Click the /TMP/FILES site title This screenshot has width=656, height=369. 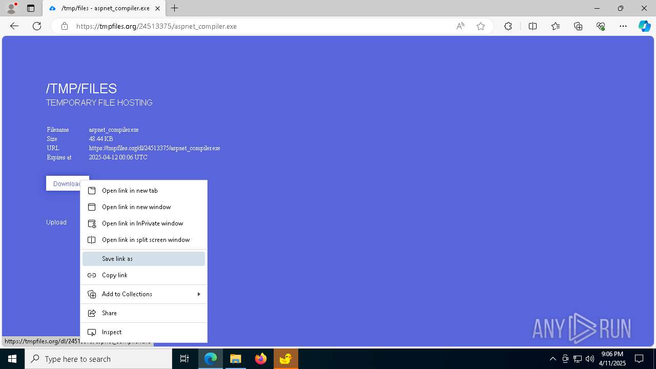click(81, 89)
